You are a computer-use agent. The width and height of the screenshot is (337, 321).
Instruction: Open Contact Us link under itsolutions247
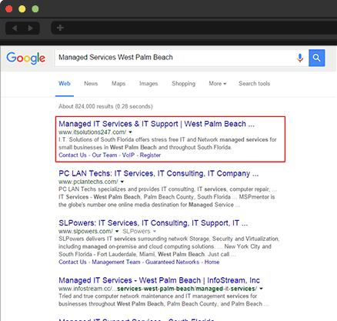coord(72,155)
